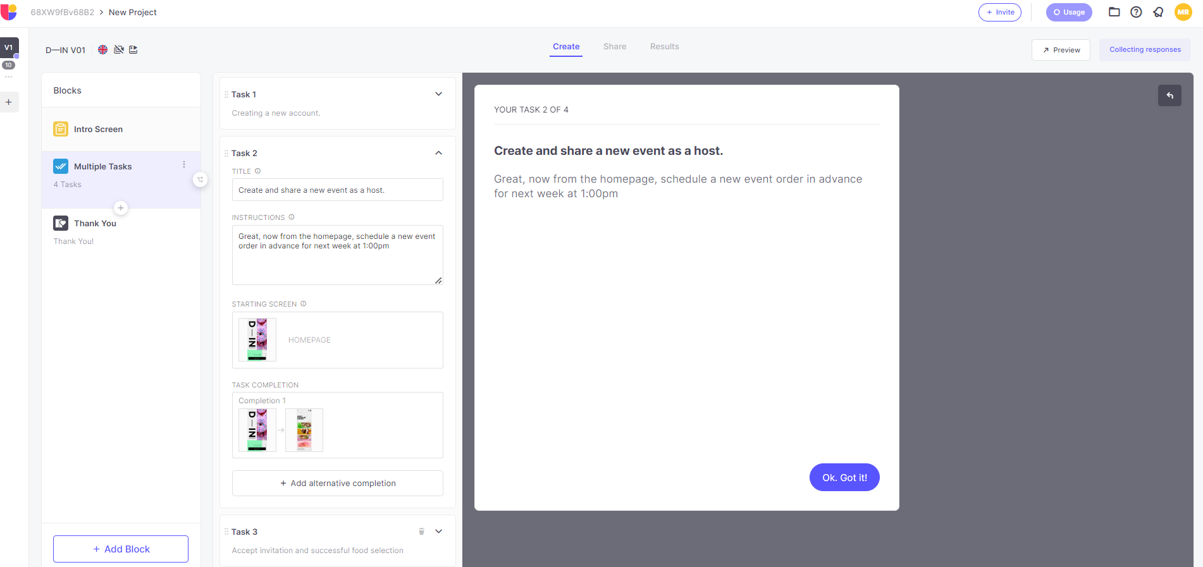Image resolution: width=1203 pixels, height=567 pixels.
Task: Click the delete trash icon for Task 3
Action: pos(421,532)
